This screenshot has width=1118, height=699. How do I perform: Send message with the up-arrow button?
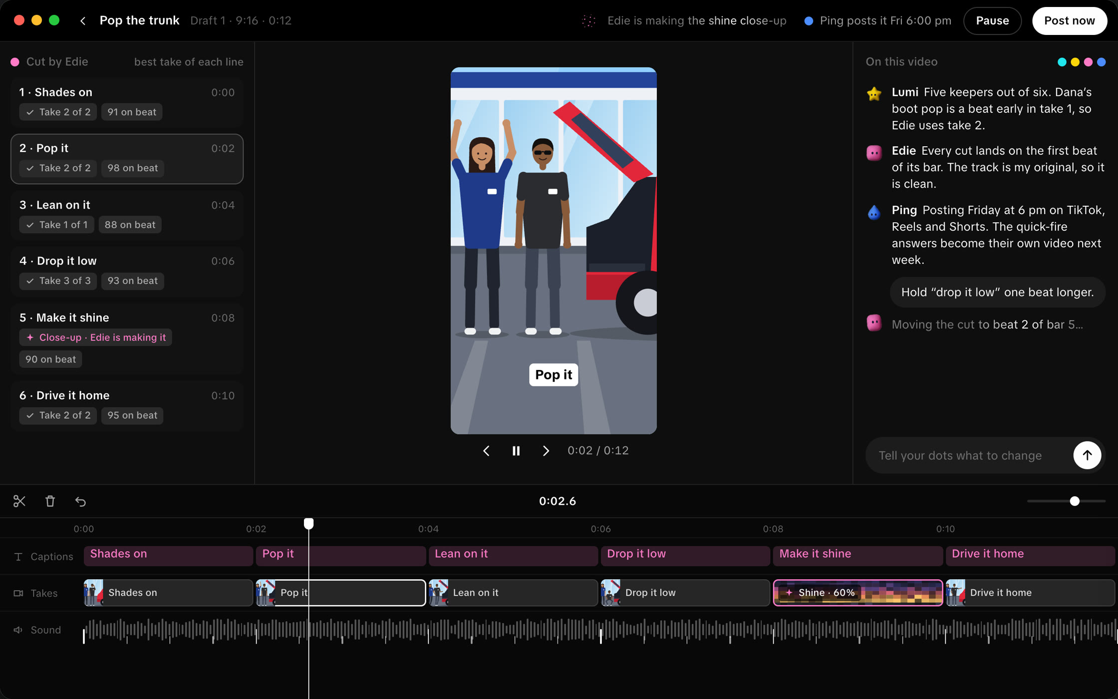(x=1087, y=455)
